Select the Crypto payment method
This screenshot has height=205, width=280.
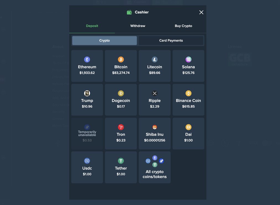(x=104, y=41)
